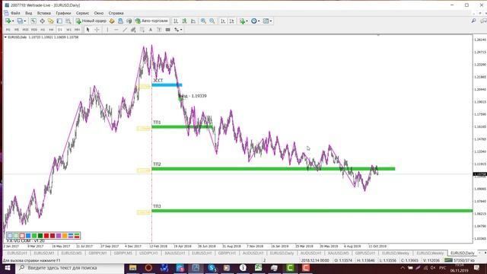Screen dimensions: 487x274
Task: Open the Excel app on taskbar
Action: coord(259,268)
